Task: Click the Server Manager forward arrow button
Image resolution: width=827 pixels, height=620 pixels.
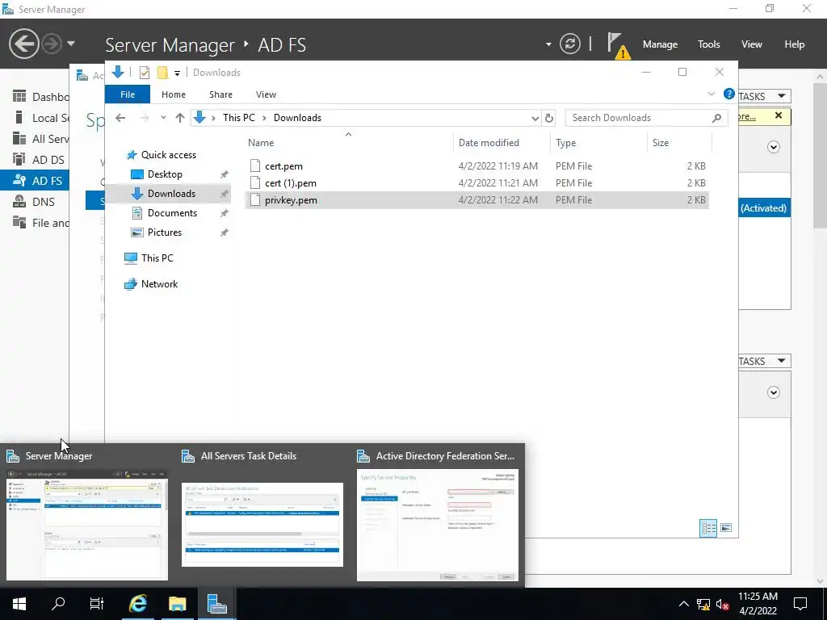Action: point(52,44)
